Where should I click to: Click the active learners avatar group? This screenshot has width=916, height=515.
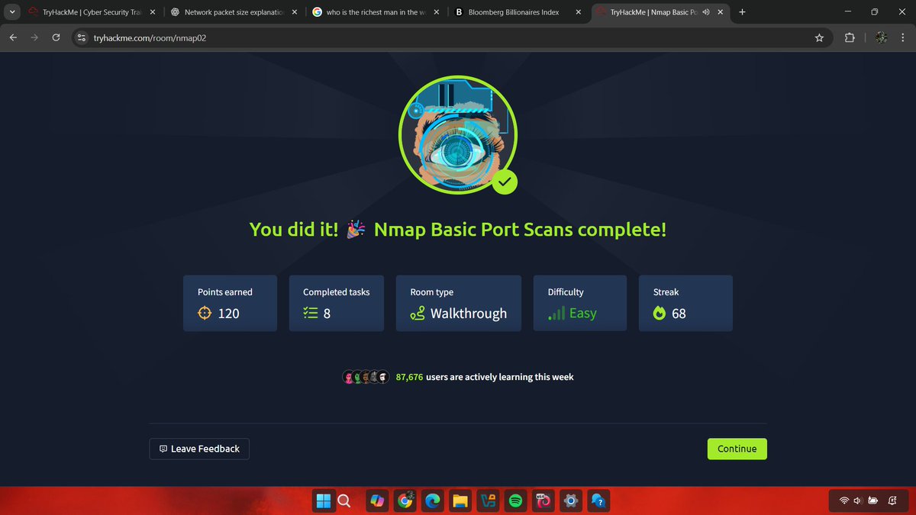[x=366, y=376]
